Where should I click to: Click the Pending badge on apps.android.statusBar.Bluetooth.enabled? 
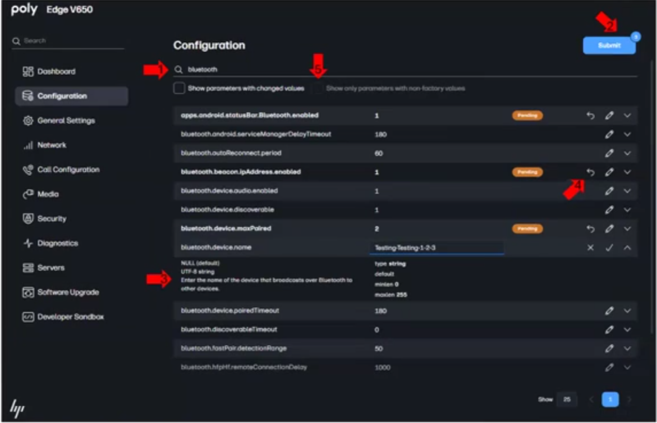pos(527,116)
